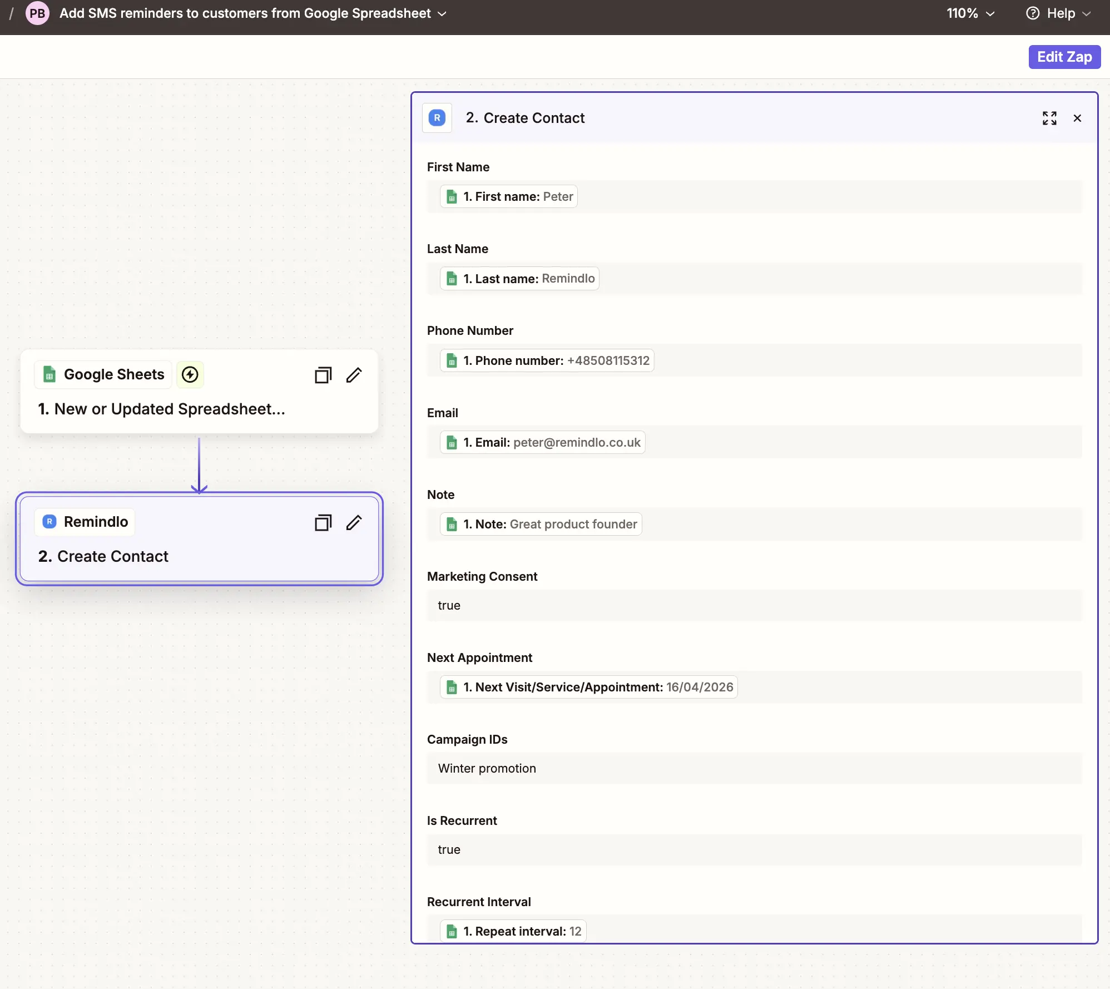This screenshot has height=989, width=1110.
Task: Click the PB avatar icon
Action: click(37, 13)
